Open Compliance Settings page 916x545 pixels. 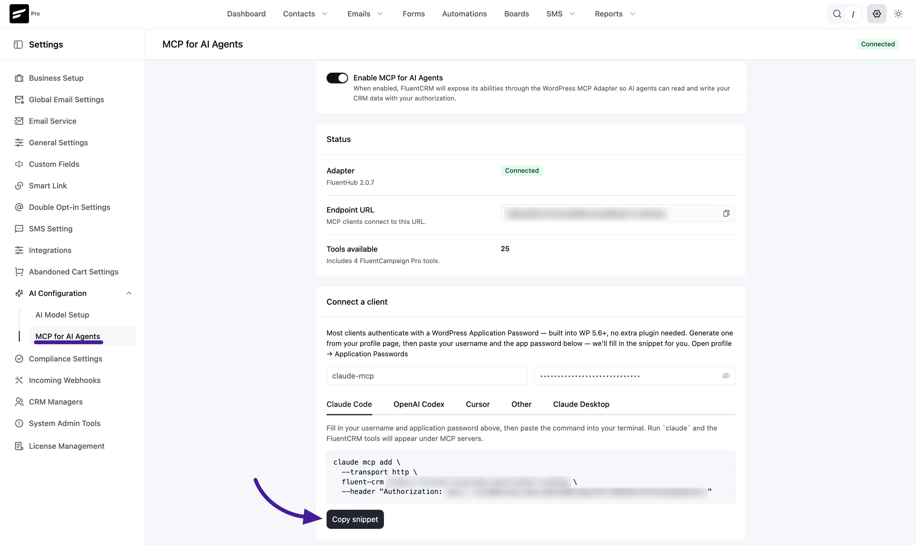[x=66, y=359]
